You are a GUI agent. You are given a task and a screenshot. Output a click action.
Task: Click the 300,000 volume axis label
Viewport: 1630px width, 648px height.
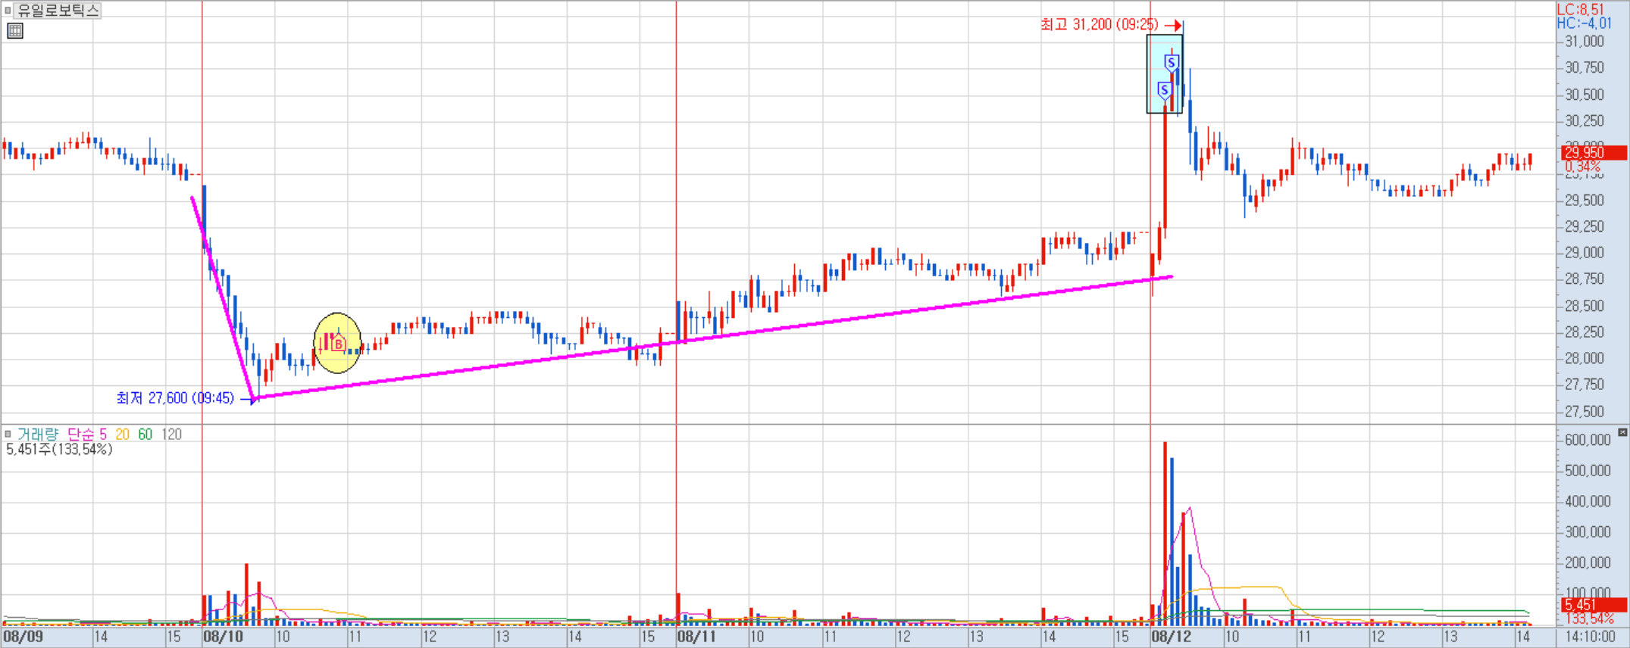(x=1588, y=532)
